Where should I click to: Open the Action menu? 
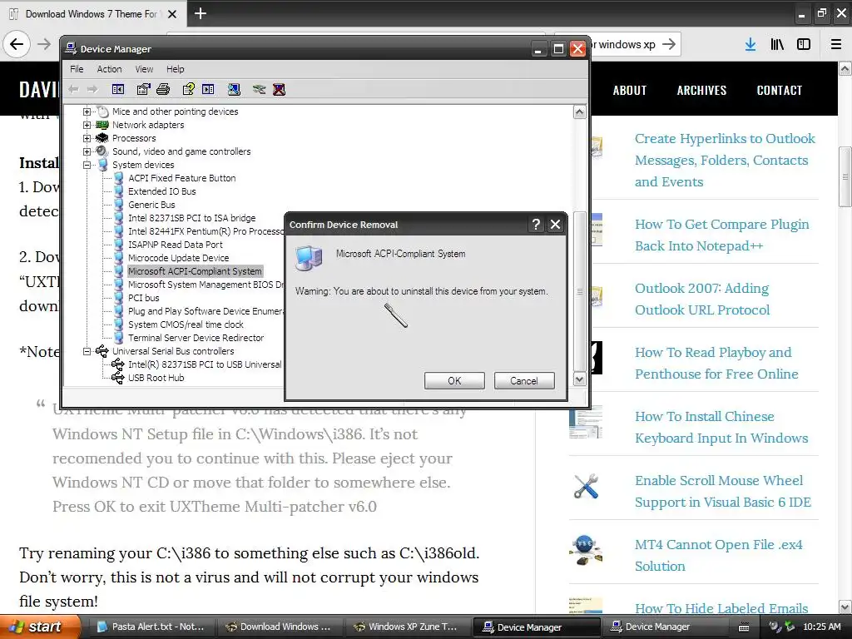tap(109, 69)
